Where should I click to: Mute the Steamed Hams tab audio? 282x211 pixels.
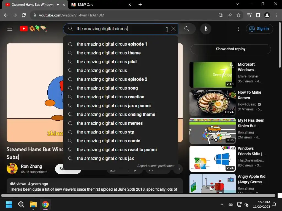coord(58,5)
